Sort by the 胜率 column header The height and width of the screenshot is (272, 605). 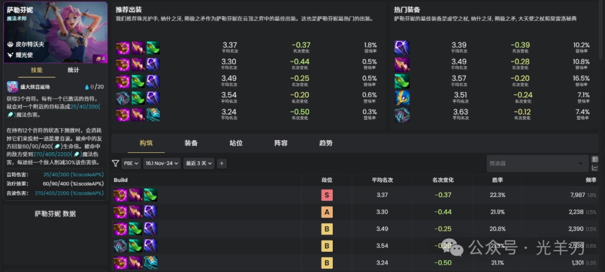497,180
